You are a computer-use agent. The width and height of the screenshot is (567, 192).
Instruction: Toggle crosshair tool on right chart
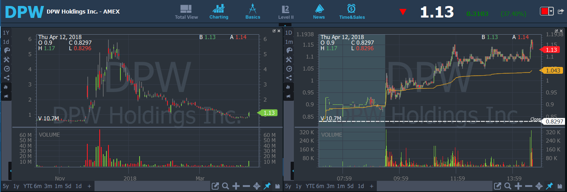pyautogui.click(x=539, y=186)
